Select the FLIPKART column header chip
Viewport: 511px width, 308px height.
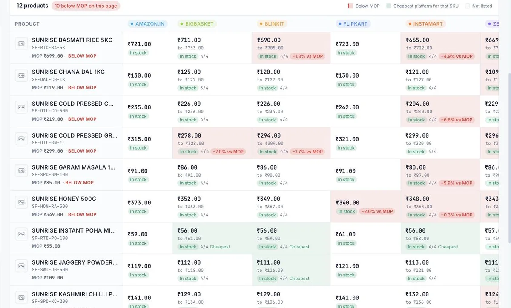tap(353, 24)
